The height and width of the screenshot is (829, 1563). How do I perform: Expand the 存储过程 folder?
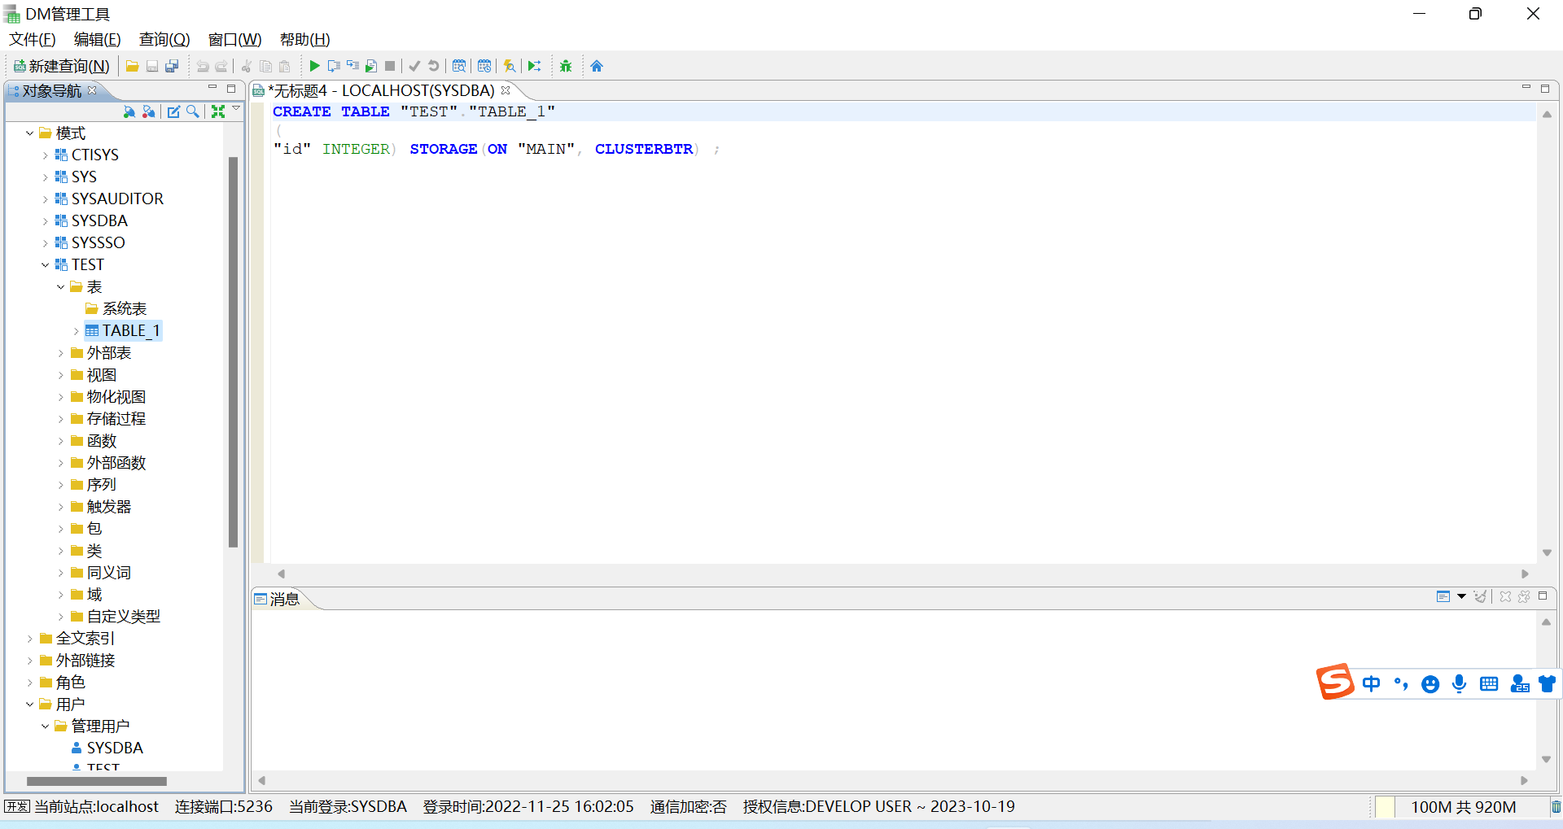[60, 419]
